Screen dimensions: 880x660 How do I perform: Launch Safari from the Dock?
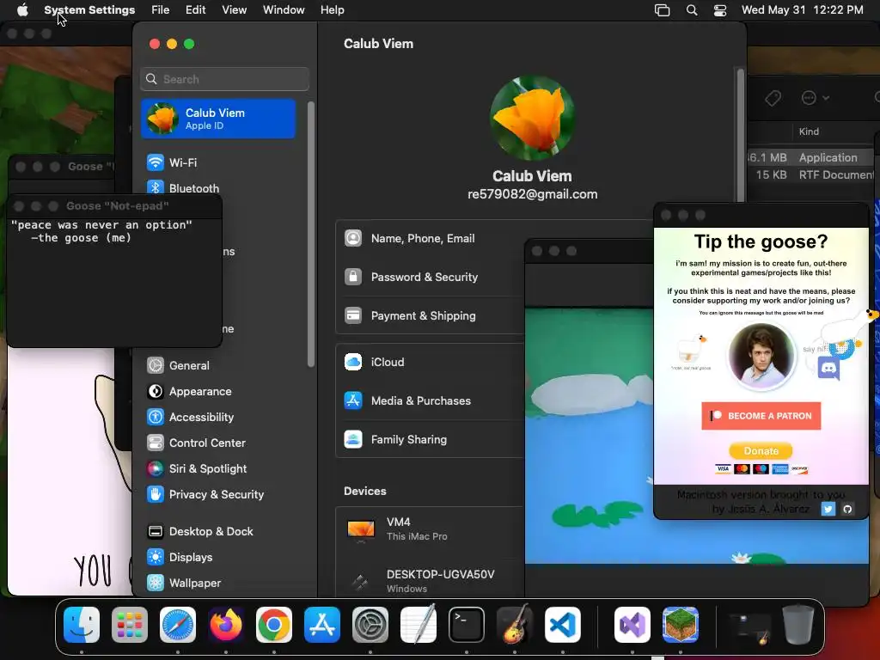click(x=178, y=625)
